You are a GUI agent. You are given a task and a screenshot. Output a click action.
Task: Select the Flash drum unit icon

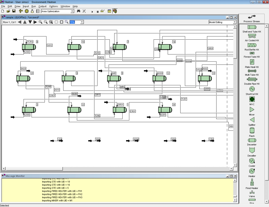coord(252,130)
